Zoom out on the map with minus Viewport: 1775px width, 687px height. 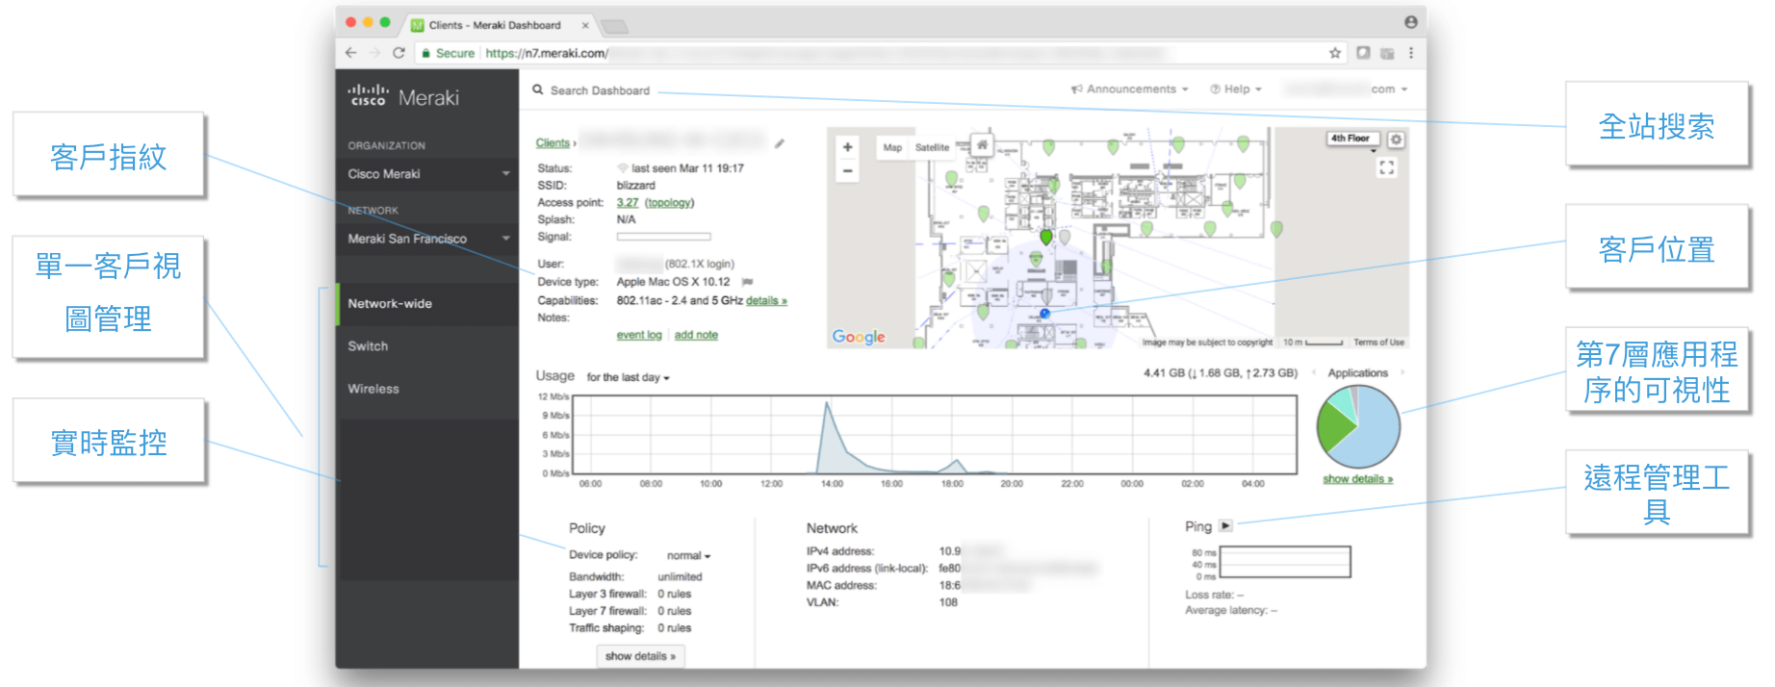[847, 171]
